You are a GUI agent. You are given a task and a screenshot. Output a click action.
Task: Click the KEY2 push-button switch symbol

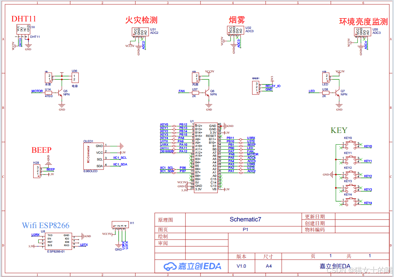coord(350,175)
